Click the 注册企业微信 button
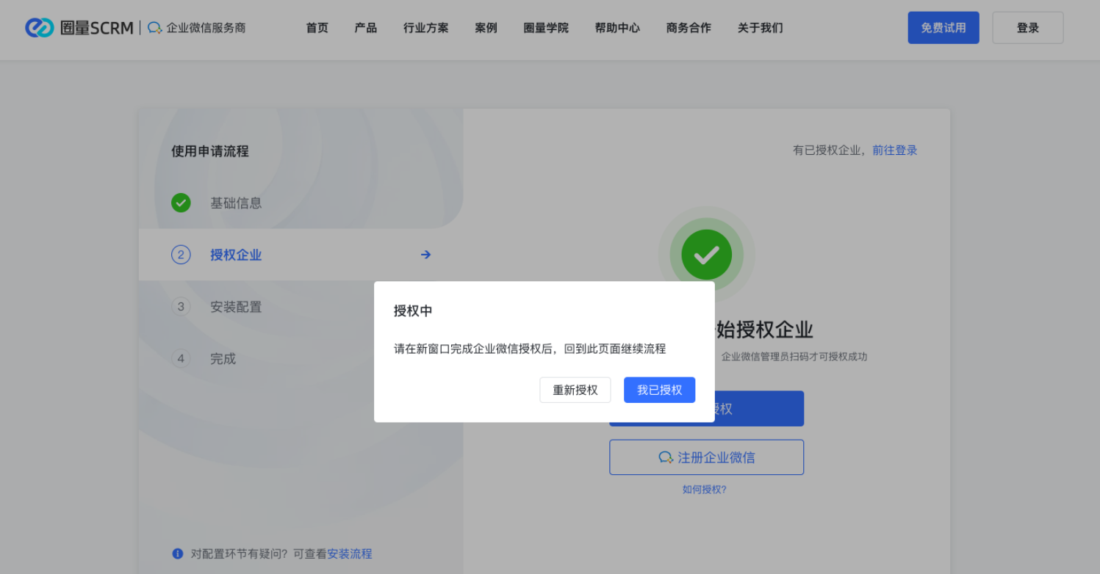The image size is (1100, 574). [706, 457]
